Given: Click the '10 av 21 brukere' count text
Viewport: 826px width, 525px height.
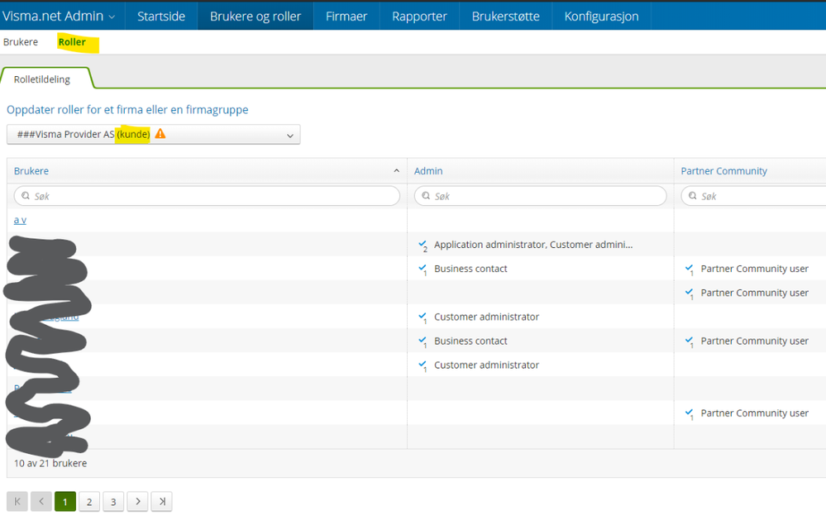Looking at the screenshot, I should (x=50, y=463).
